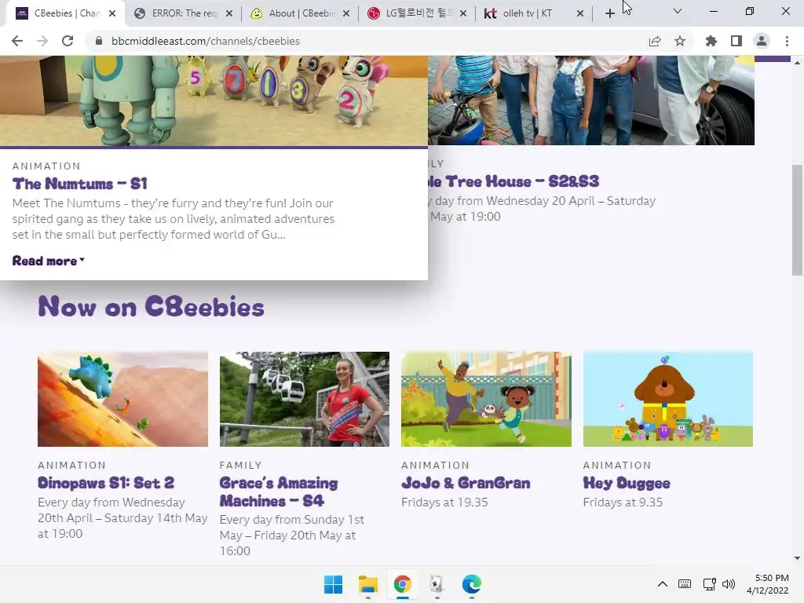Open the Chrome three-dot menu
The width and height of the screenshot is (804, 603).
(787, 41)
